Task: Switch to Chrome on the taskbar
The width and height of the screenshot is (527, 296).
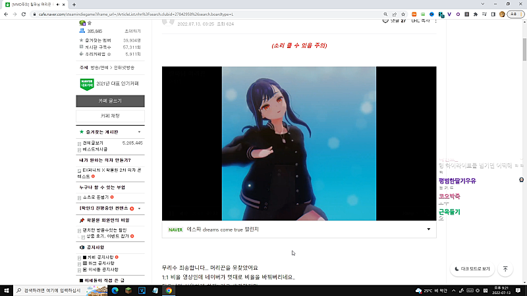Action: click(x=169, y=290)
